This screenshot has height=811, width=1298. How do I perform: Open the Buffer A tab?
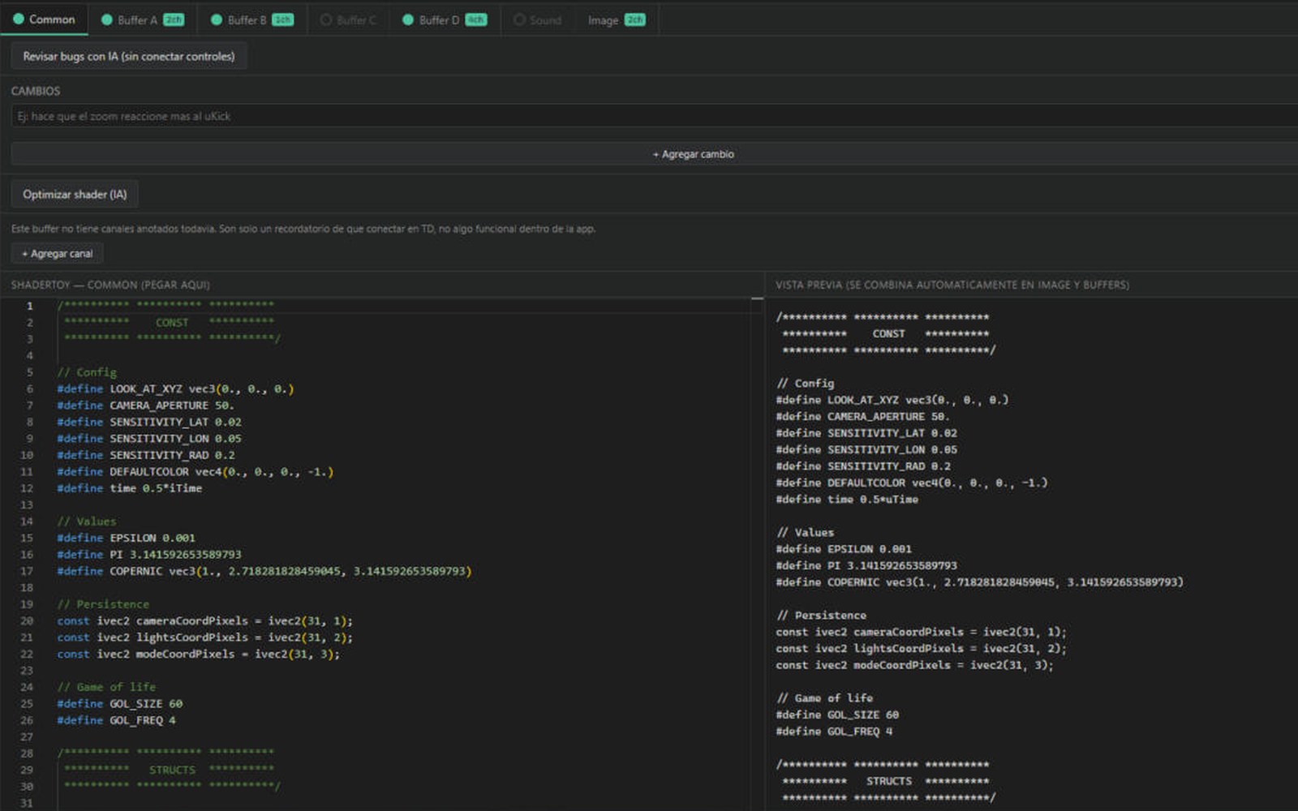pyautogui.click(x=142, y=19)
